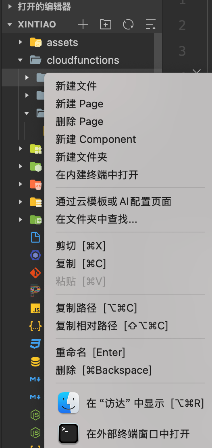212x448 pixels.
Task: Select the yellow JS file icon
Action: tap(35, 309)
